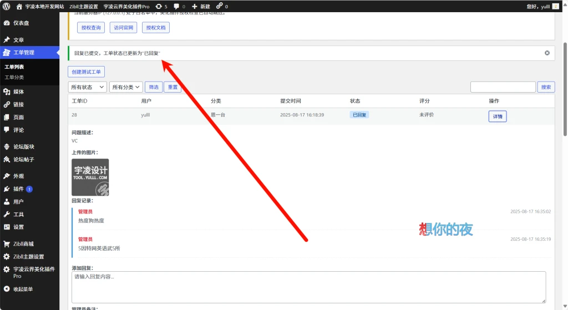
Task: Open Zibll商城 cart icon
Action: (x=7, y=243)
